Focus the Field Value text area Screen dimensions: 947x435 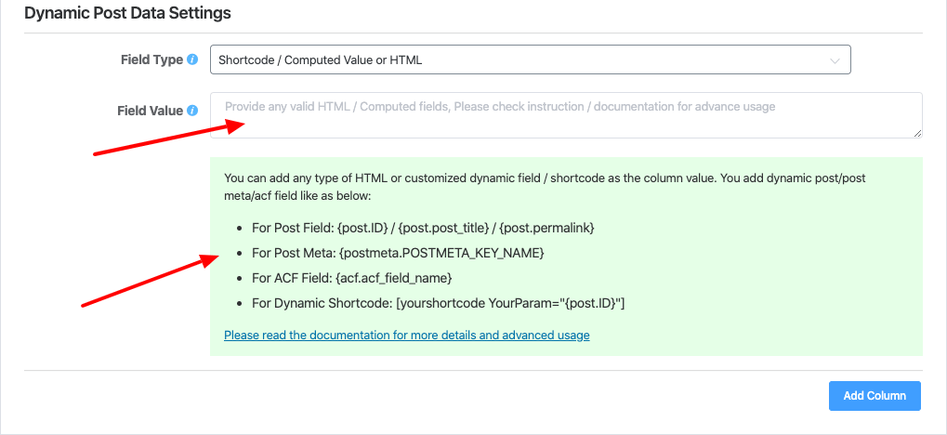coord(565,114)
